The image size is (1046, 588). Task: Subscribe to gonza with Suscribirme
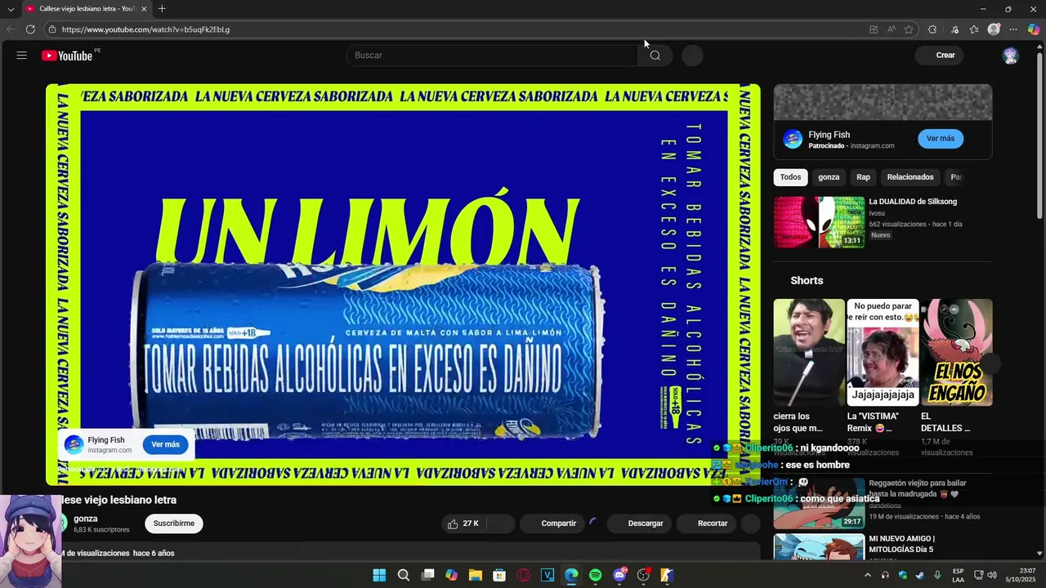[x=173, y=523]
